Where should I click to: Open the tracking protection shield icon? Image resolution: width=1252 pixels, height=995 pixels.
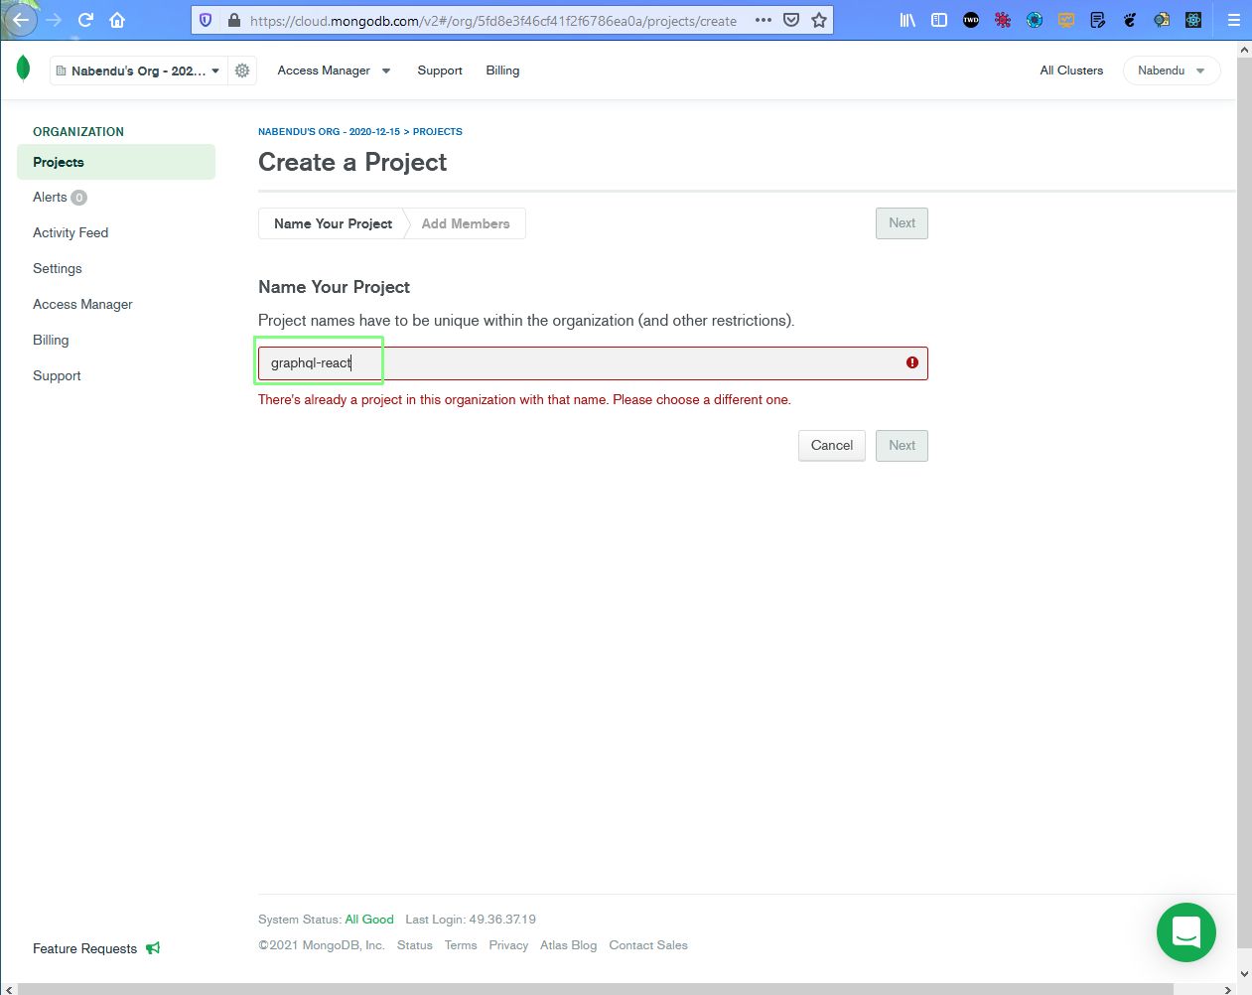(206, 20)
